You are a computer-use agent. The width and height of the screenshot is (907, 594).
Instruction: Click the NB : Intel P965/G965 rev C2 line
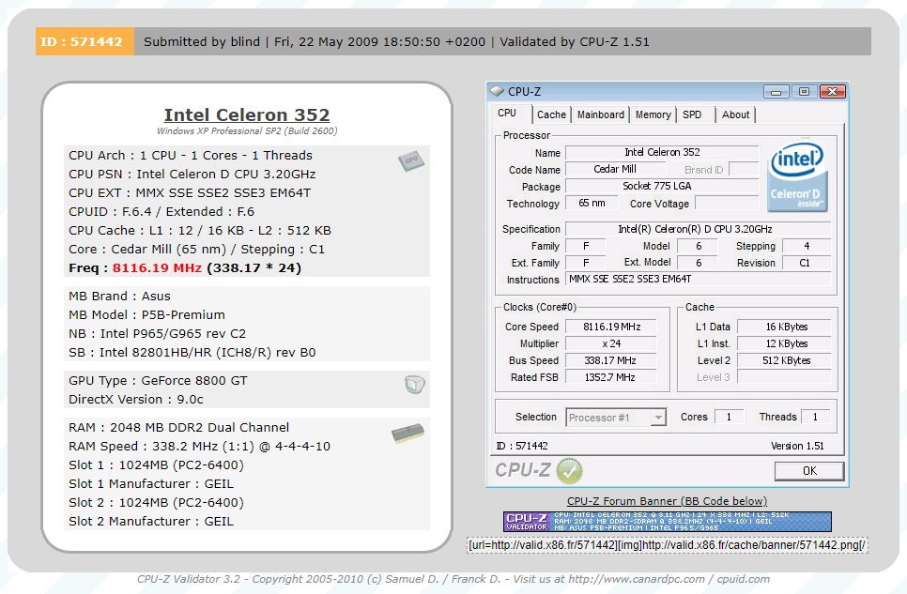pyautogui.click(x=158, y=334)
